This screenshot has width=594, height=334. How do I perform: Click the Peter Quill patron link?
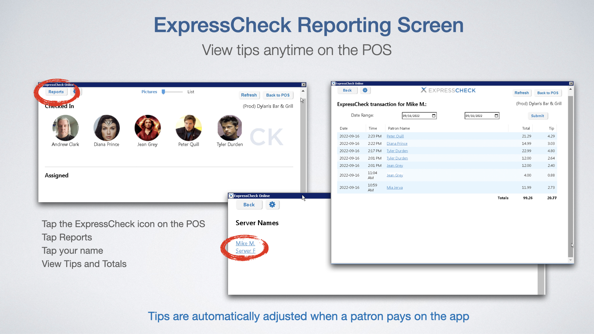click(395, 136)
